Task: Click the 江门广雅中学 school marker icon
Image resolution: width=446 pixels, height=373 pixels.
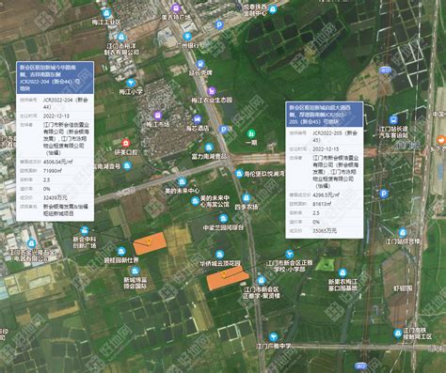Action: 274,336
